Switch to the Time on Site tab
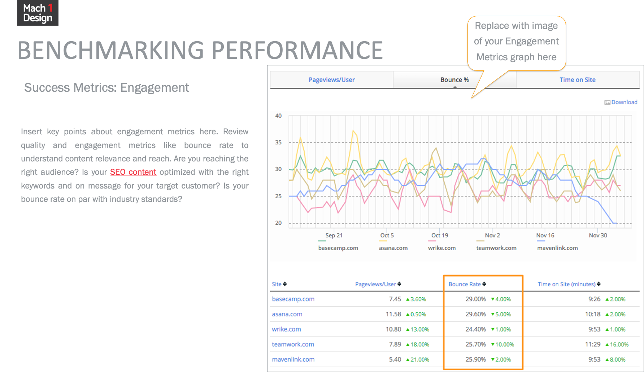The image size is (644, 372). pyautogui.click(x=577, y=80)
